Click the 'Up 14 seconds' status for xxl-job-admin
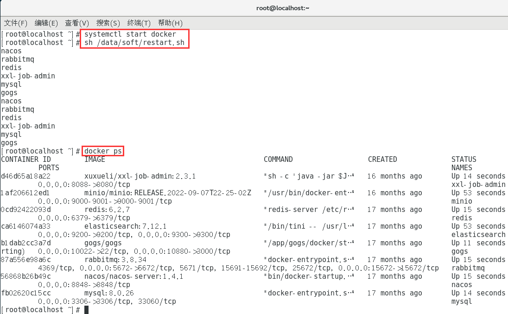The height and width of the screenshot is (314, 508). point(478,176)
